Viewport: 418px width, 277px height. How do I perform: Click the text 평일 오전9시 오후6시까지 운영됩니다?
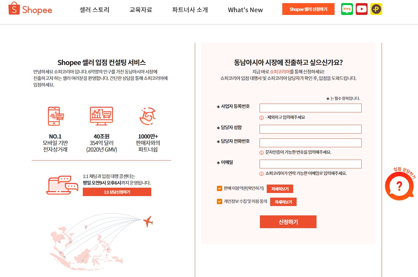click(117, 183)
